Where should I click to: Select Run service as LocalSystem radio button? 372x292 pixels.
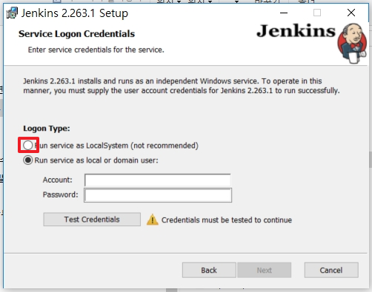tap(28, 146)
